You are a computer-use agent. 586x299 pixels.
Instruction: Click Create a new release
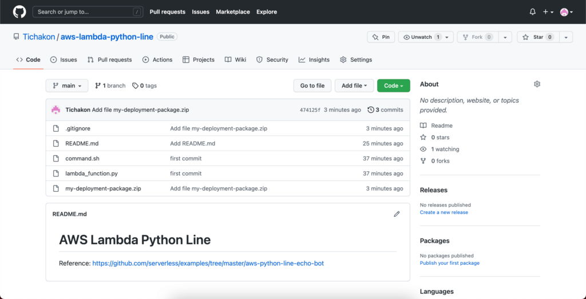444,212
